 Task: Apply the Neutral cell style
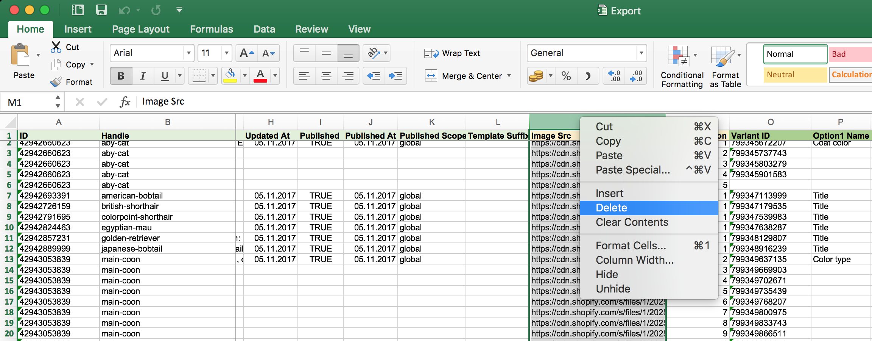pyautogui.click(x=795, y=75)
